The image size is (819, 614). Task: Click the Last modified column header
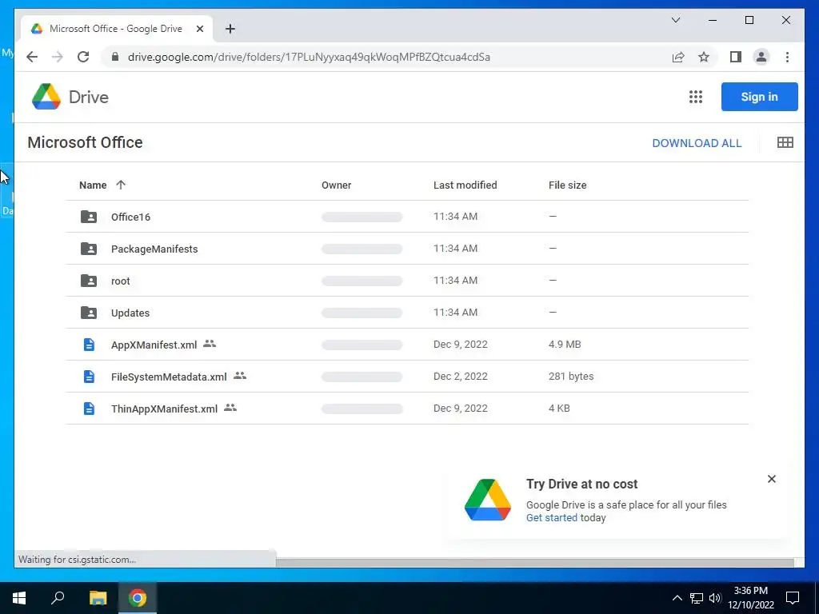465,185
